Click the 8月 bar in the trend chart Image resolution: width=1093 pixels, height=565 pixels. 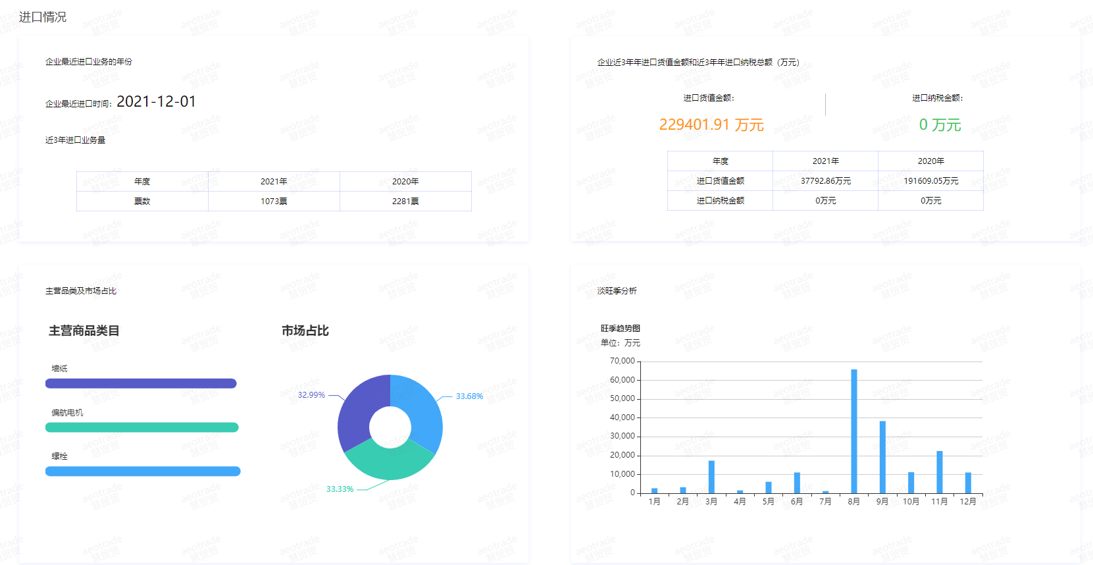coord(854,431)
